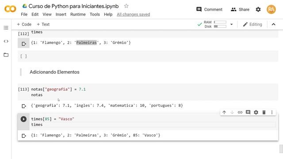
Task: Expand the runtime connection dropdown arrow
Action: (x=231, y=24)
